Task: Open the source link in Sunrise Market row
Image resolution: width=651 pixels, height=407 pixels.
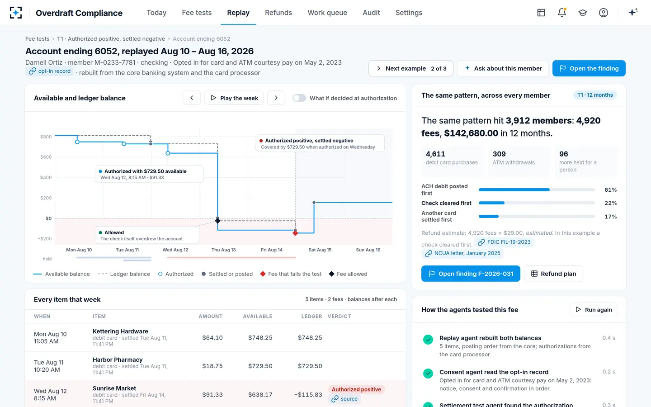Action: click(344, 399)
